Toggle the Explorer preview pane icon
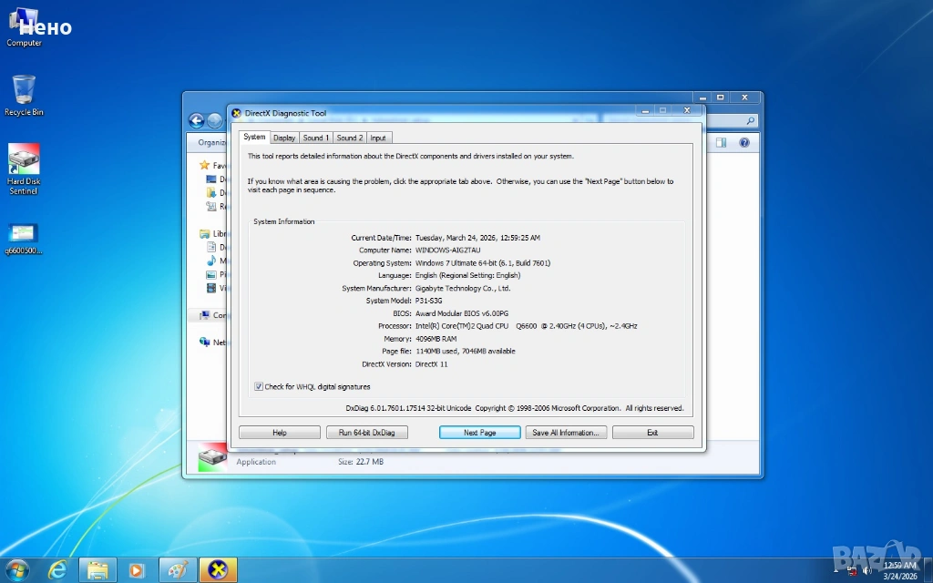Image resolution: width=933 pixels, height=583 pixels. [721, 143]
